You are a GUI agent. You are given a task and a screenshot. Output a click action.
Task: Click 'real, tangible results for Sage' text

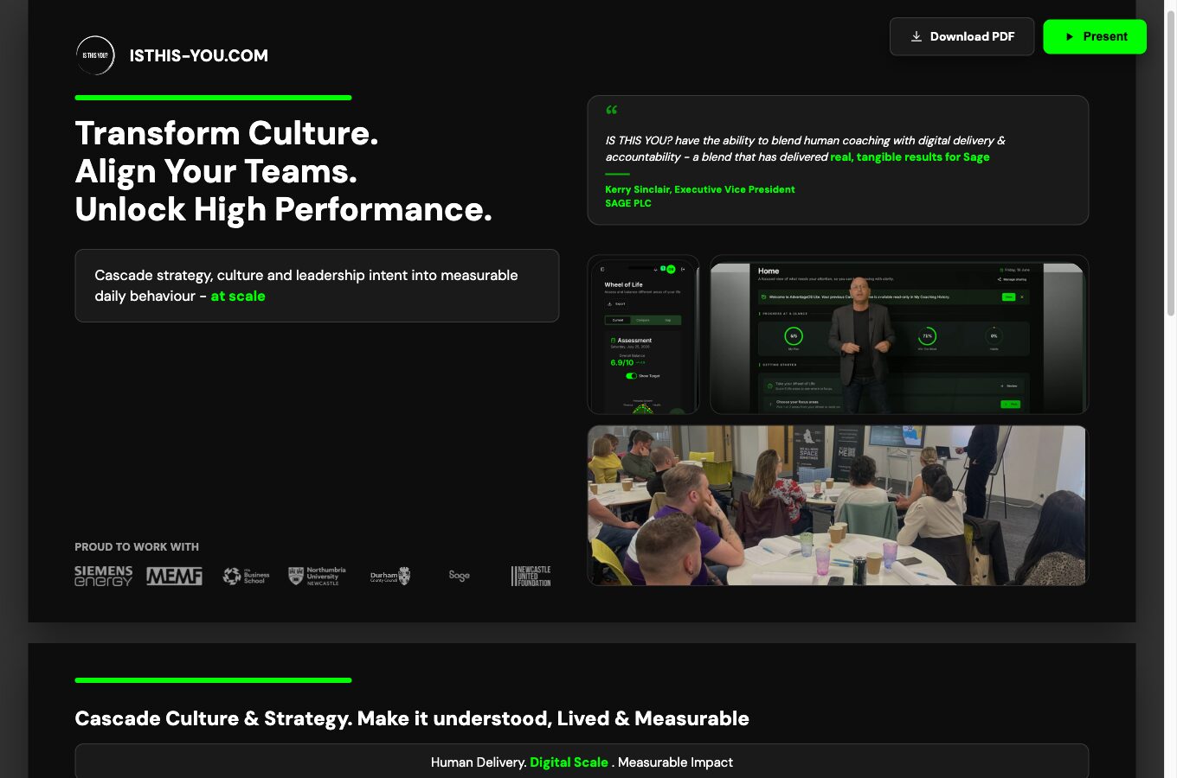tap(910, 157)
